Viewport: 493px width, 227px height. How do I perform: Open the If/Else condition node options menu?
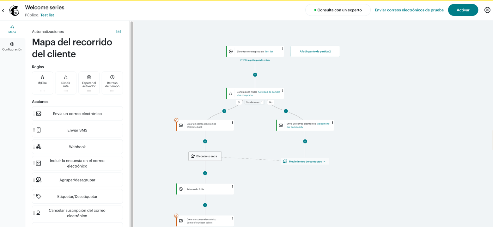[283, 91]
